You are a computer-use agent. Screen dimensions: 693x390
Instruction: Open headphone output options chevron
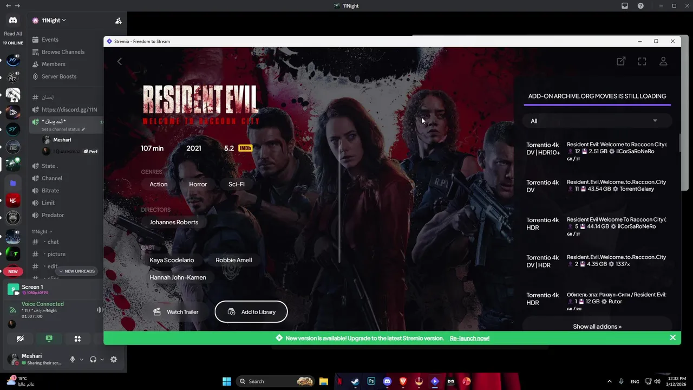coord(102,359)
